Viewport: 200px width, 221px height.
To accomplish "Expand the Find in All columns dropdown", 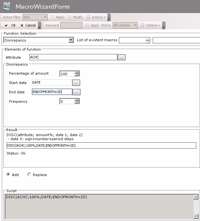I will coord(135,25).
